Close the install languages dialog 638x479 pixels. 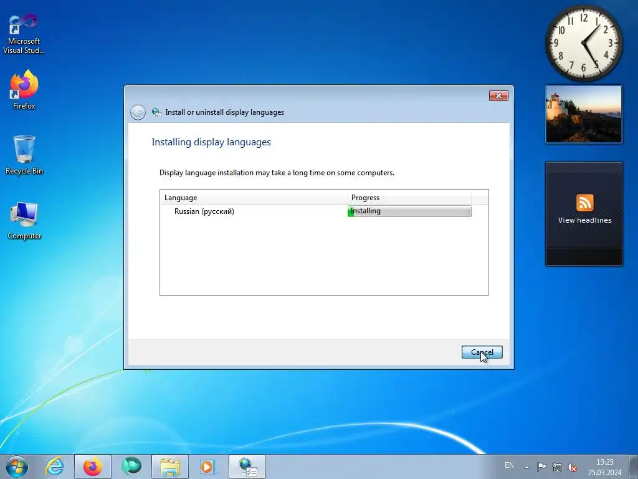pos(498,95)
